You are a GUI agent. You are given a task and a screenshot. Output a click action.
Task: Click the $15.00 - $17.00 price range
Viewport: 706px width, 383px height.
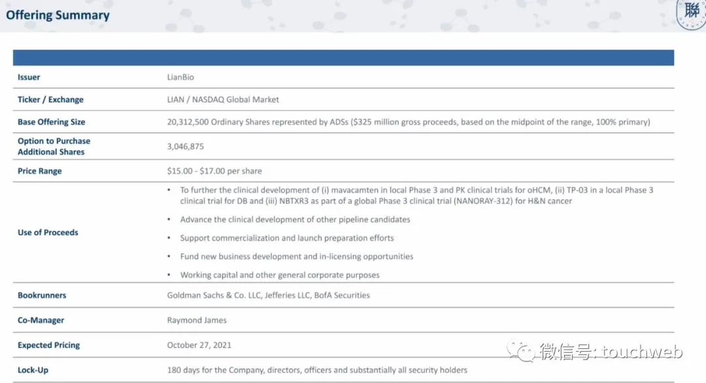214,171
